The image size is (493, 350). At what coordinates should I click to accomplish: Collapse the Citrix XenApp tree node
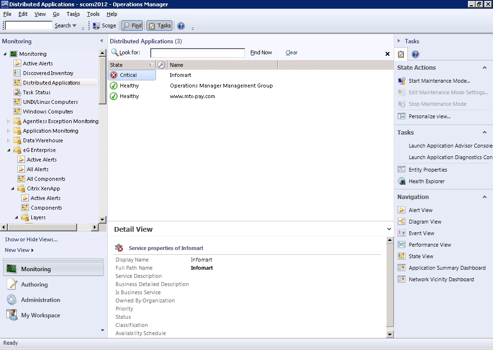pos(13,188)
